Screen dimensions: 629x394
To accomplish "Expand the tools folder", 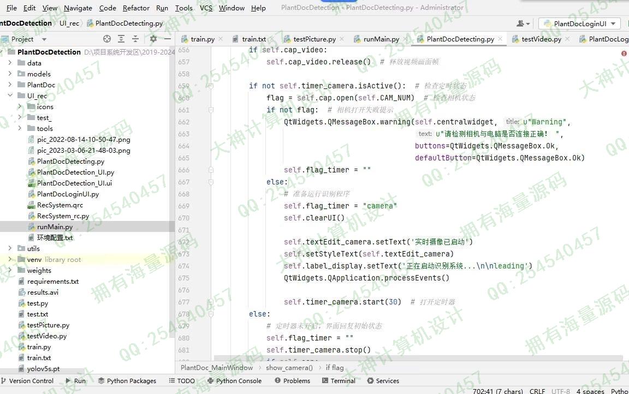I will coord(20,128).
